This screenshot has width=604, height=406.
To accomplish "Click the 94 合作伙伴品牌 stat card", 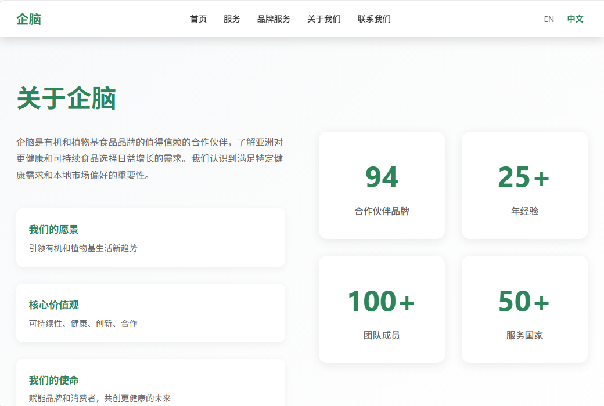I will coord(382,185).
